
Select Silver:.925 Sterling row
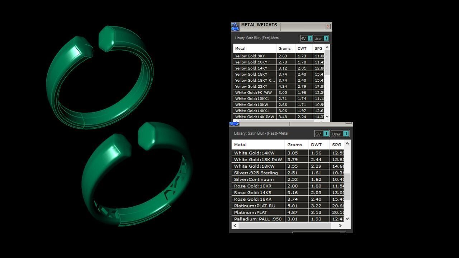coord(288,173)
